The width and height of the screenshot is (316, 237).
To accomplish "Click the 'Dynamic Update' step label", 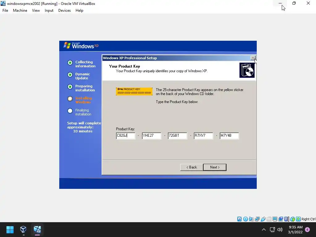I will [x=83, y=76].
